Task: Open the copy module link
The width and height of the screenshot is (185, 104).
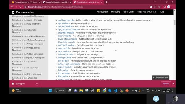Action: [64, 48]
